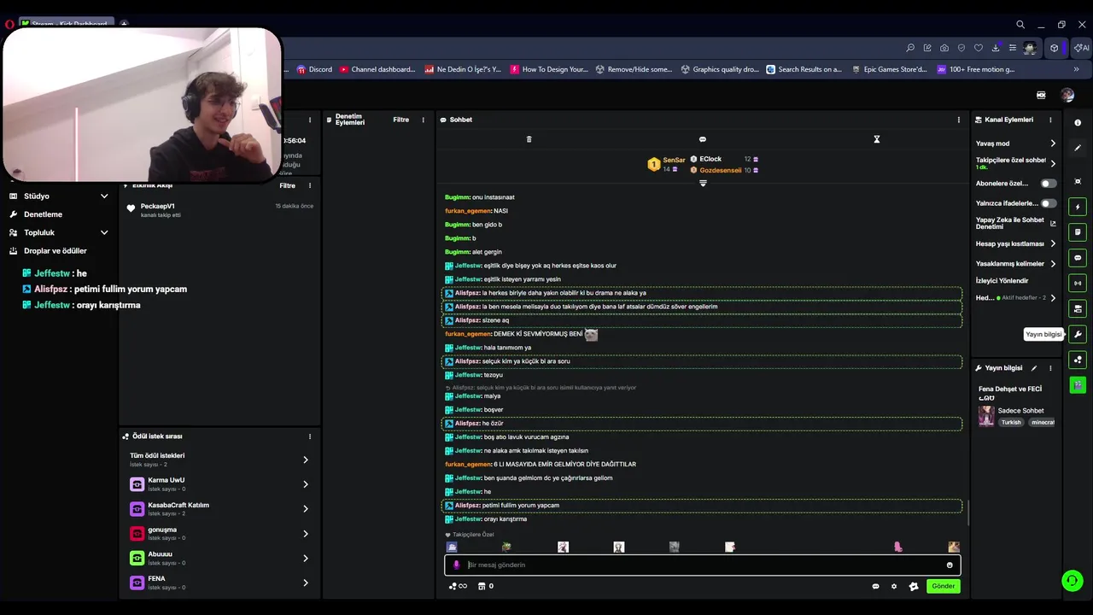Open FENA reward requests
The height and width of the screenshot is (615, 1093).
[x=219, y=583]
